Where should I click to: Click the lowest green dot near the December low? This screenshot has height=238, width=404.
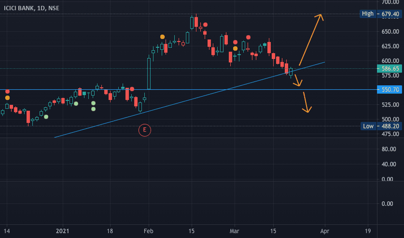point(46,117)
